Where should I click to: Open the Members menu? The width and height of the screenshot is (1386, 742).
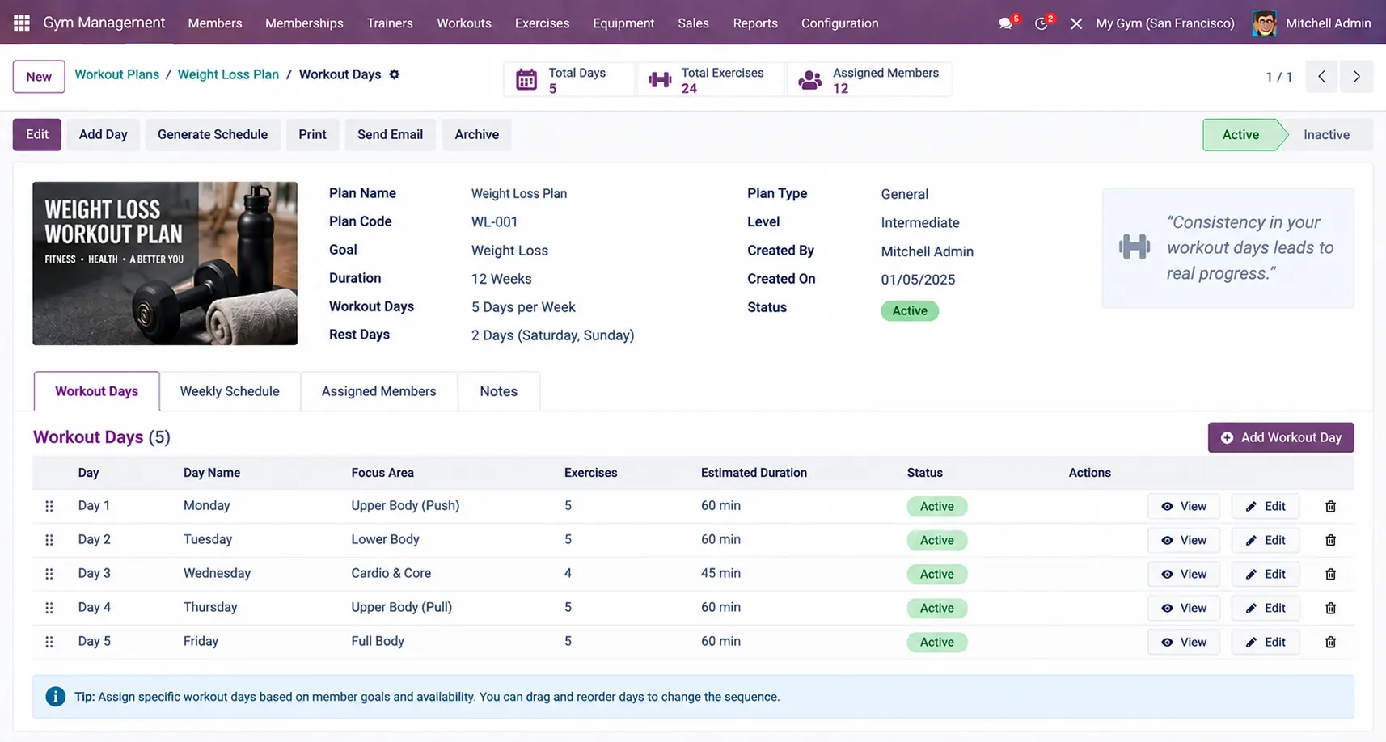point(215,23)
